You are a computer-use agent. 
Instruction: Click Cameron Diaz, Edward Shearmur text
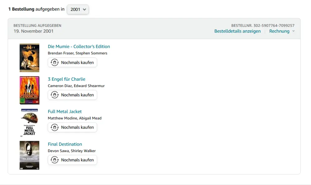click(76, 86)
